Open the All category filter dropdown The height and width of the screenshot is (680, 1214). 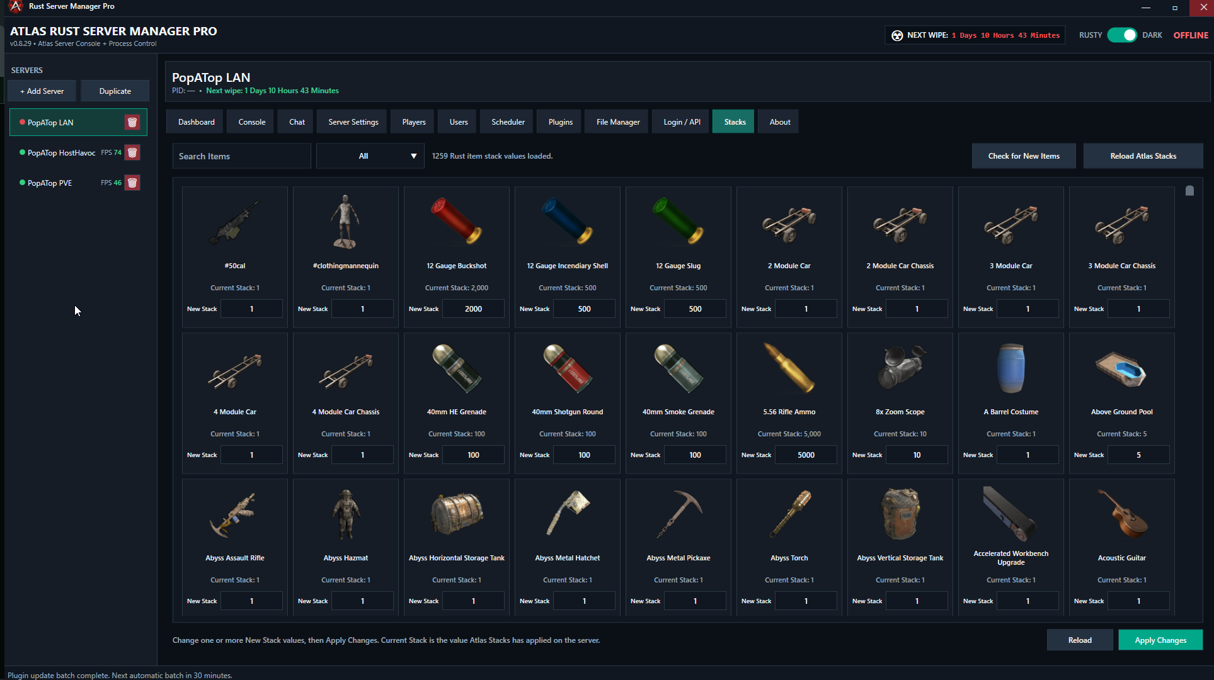370,156
